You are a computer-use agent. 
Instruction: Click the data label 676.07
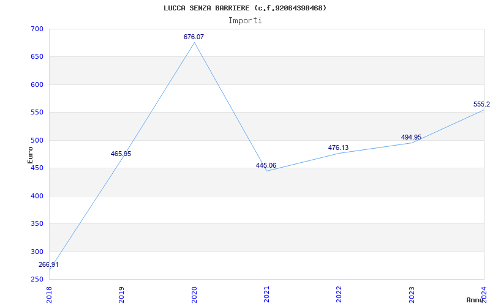[194, 37]
